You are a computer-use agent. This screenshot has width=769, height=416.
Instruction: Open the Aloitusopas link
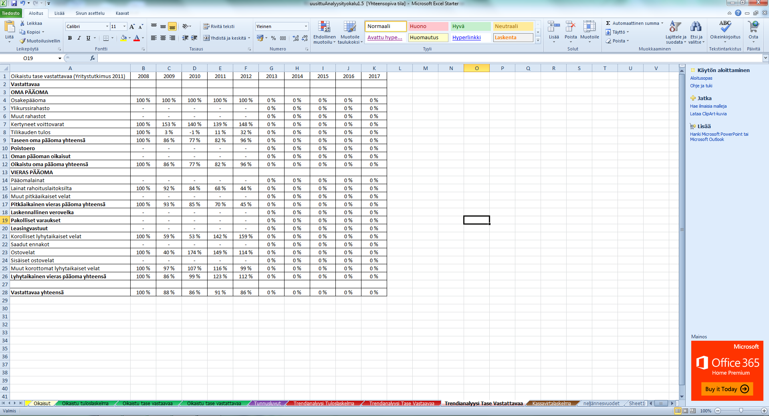pyautogui.click(x=701, y=78)
